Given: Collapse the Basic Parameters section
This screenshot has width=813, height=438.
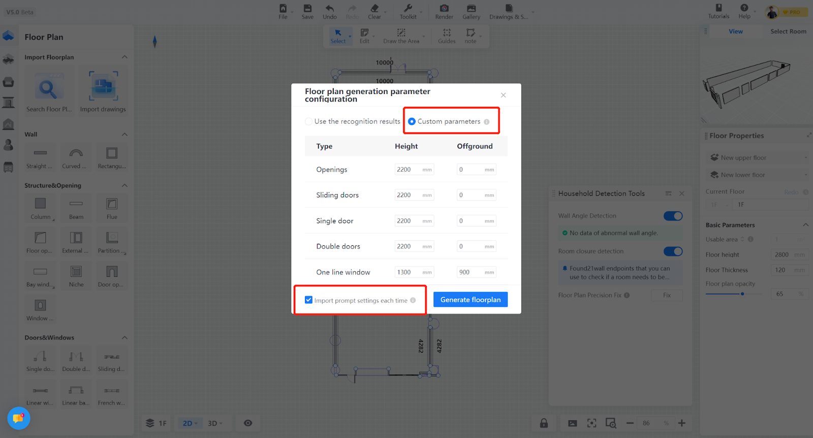Looking at the screenshot, I should click(x=805, y=225).
